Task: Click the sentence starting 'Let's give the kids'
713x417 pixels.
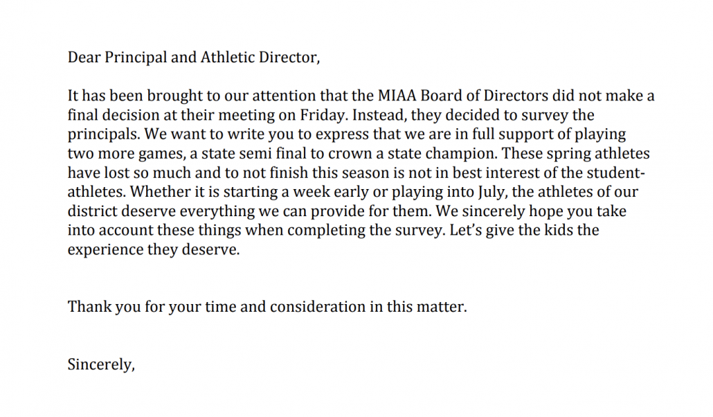Action: coord(524,231)
